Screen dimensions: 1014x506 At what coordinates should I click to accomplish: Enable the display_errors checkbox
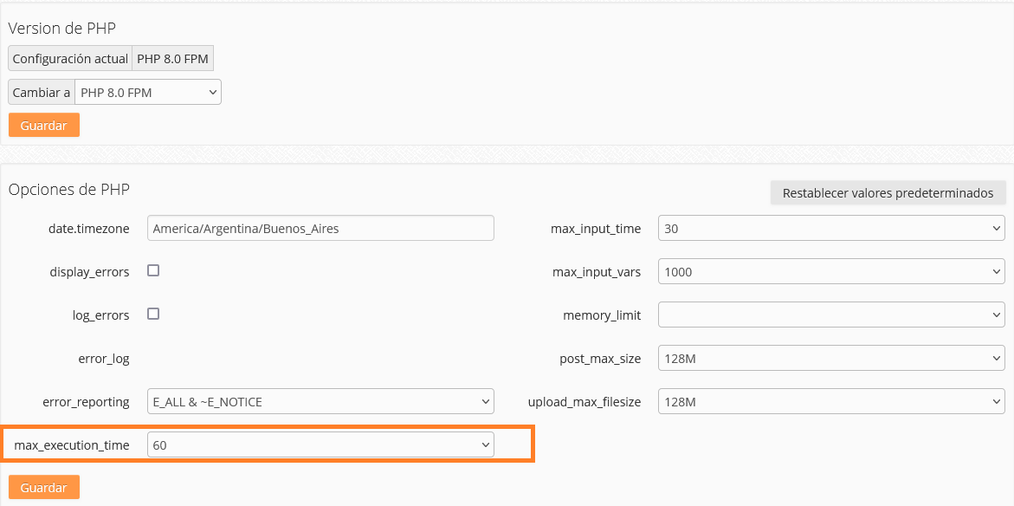[x=153, y=270]
